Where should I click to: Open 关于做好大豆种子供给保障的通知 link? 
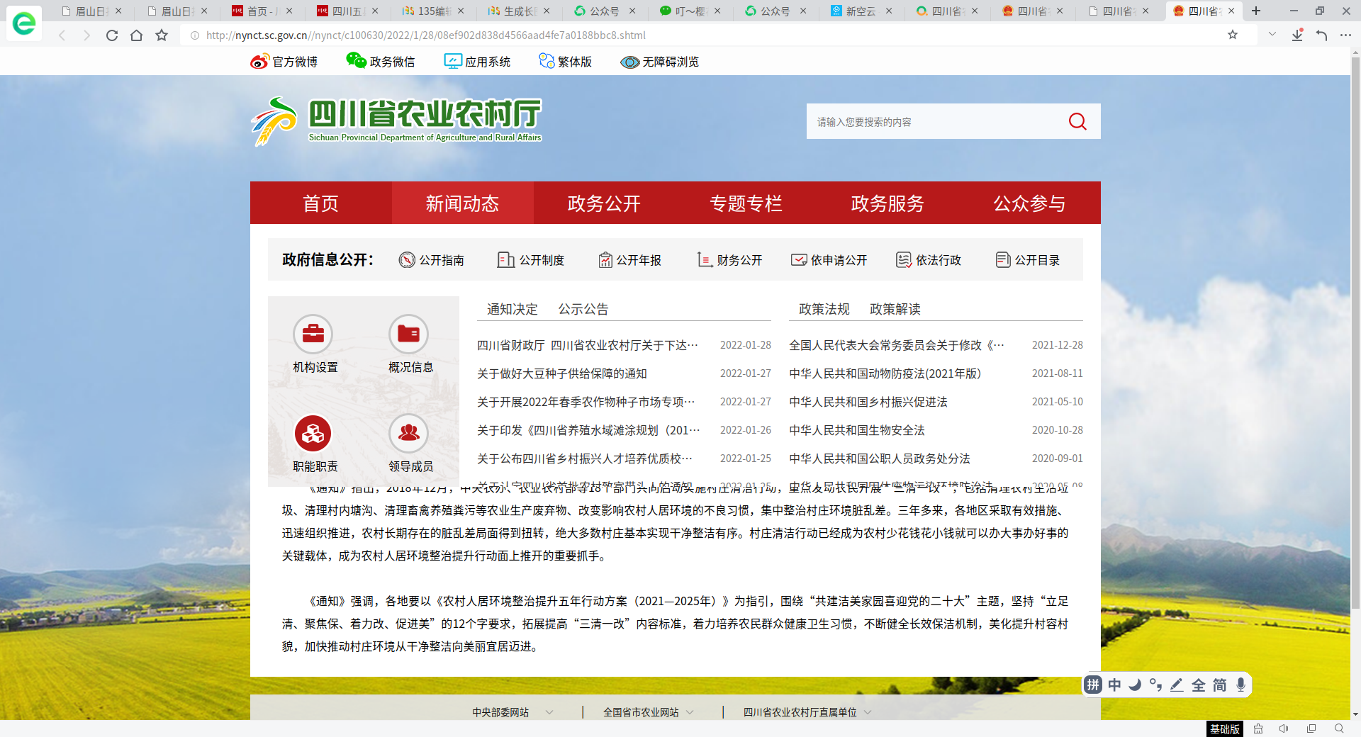click(561, 373)
